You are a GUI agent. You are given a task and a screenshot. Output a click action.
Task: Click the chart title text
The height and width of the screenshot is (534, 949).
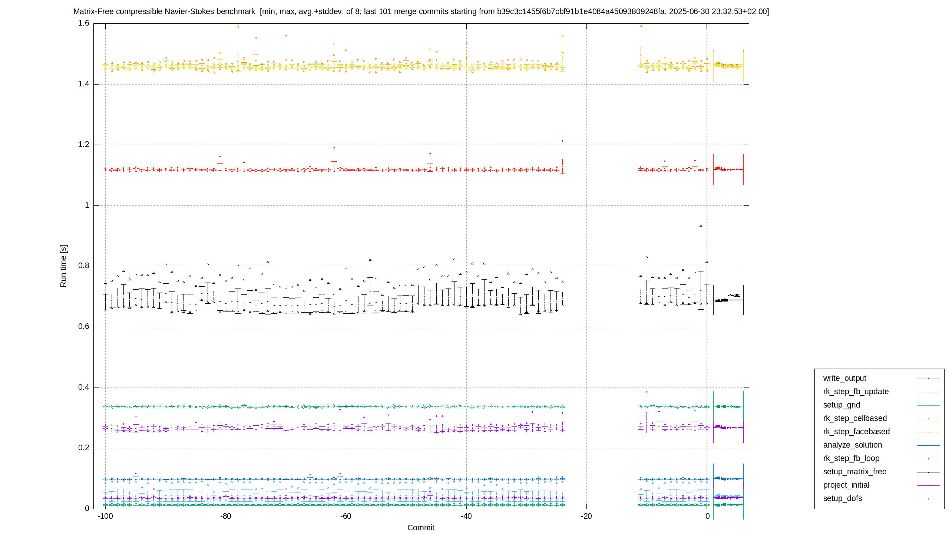pos(421,11)
